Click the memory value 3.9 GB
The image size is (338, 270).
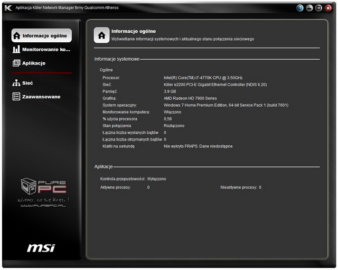170,91
